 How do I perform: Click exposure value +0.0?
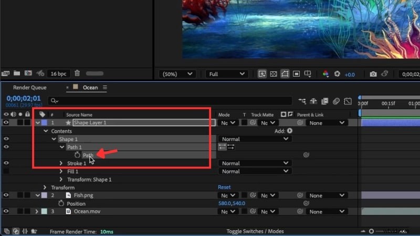[x=350, y=74]
